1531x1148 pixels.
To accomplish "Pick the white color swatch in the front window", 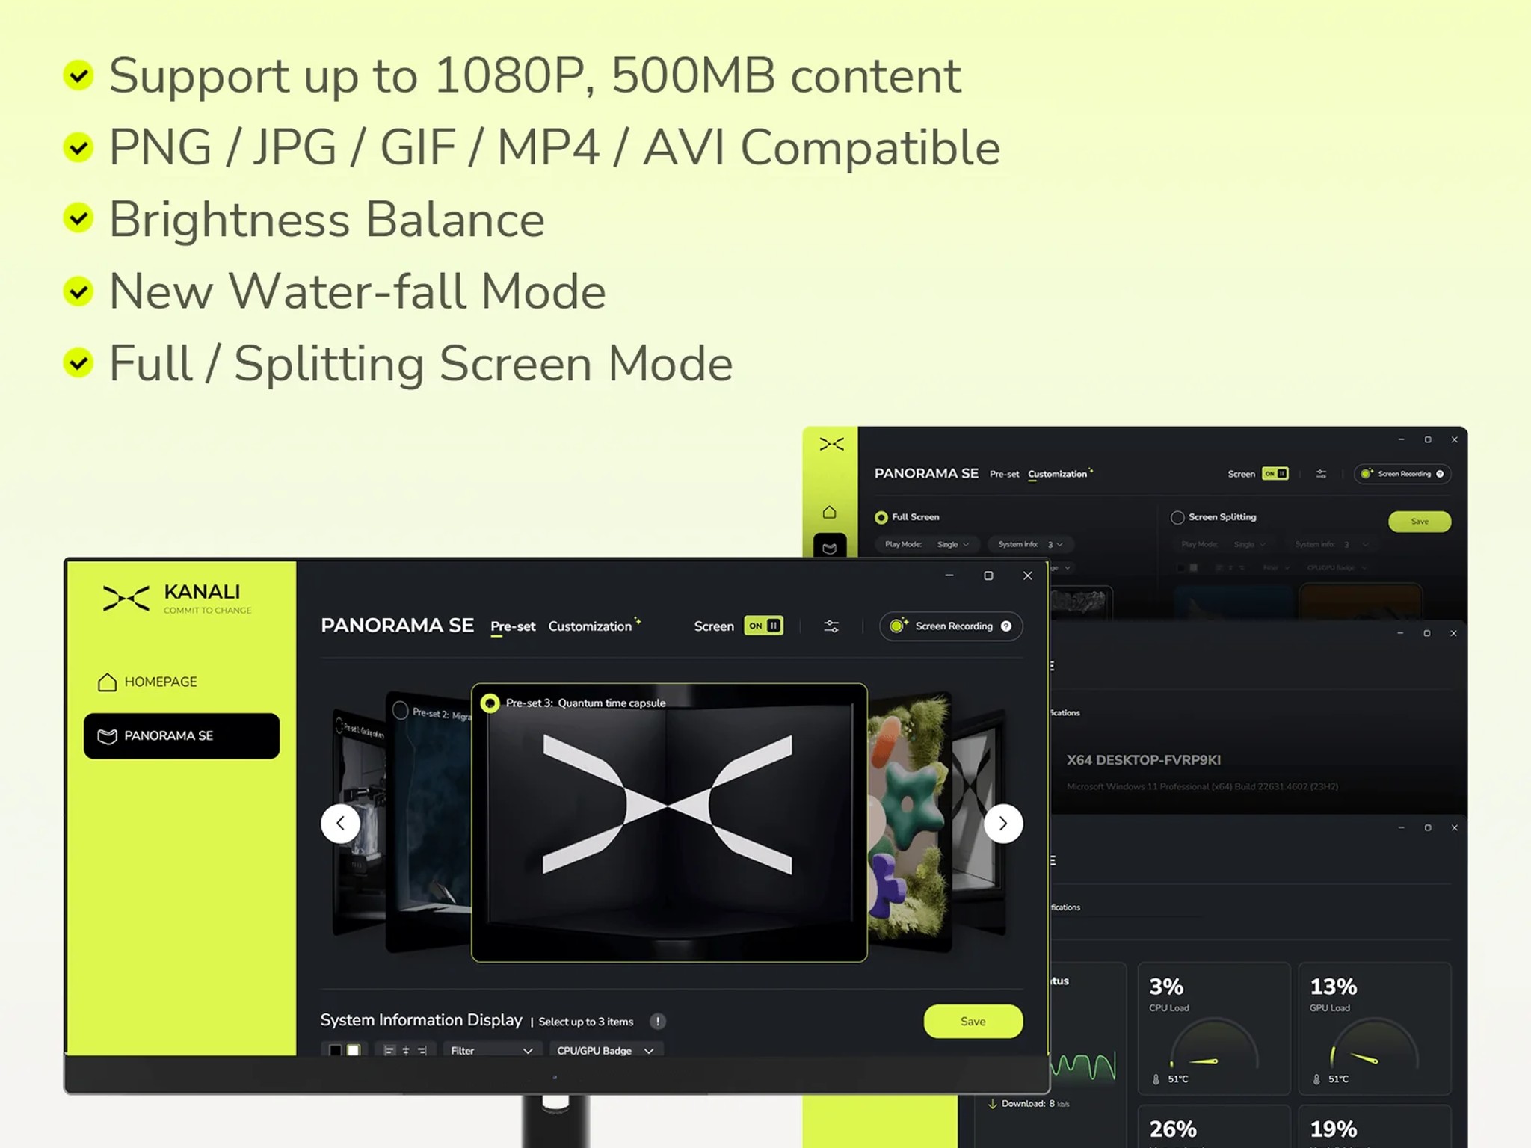I will coord(354,1050).
